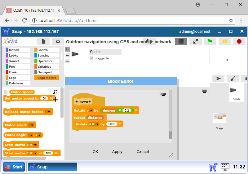Screen dimensions: 248x174
Task: Click the green flag to run
Action: click(x=210, y=41)
